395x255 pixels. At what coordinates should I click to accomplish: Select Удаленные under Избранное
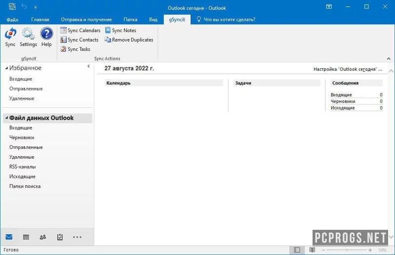click(22, 99)
